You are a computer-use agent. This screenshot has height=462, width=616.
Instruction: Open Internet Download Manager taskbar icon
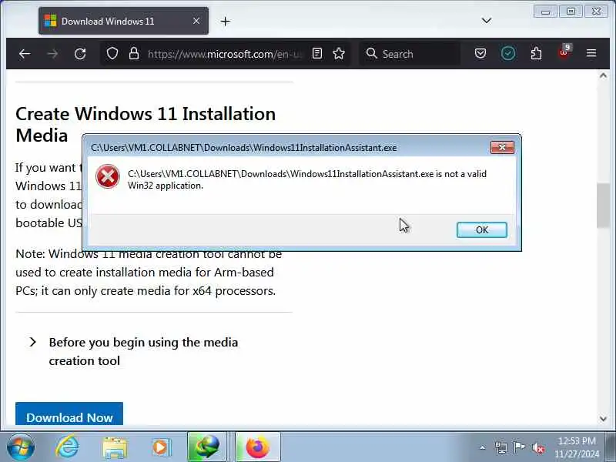coord(207,447)
